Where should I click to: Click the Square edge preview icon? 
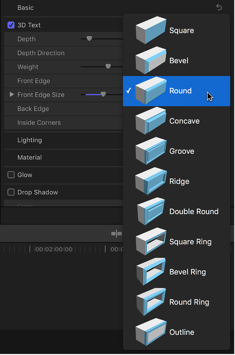pos(151,30)
